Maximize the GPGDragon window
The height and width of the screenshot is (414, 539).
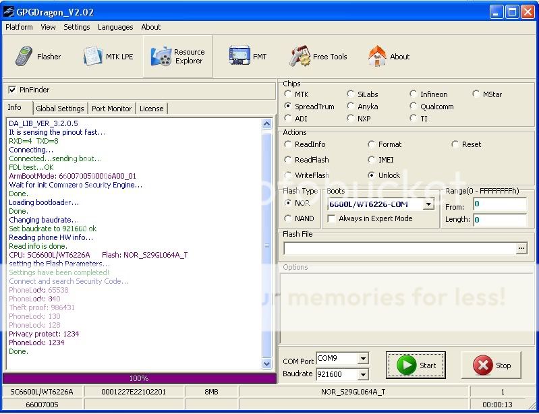click(512, 13)
